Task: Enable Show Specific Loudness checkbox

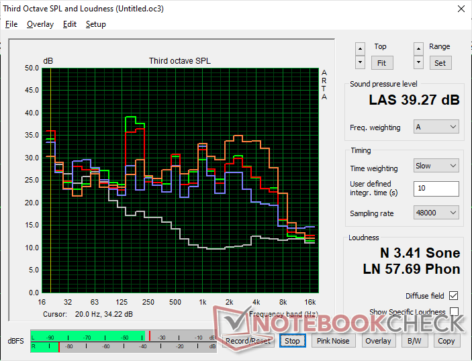Action: coord(454,312)
